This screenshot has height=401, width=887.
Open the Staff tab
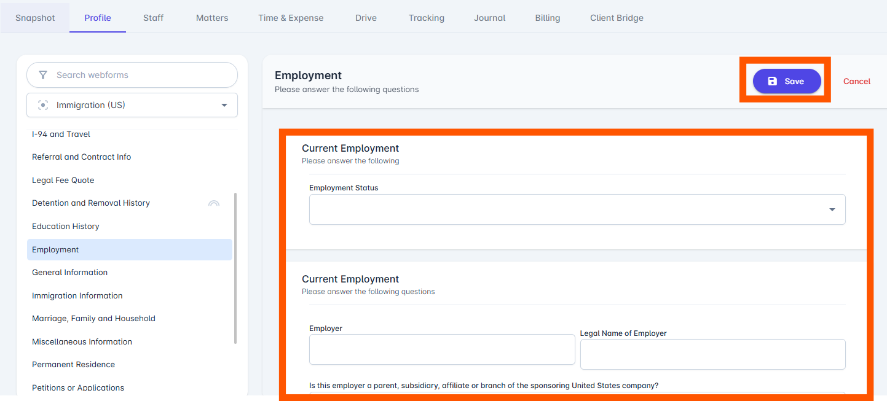154,18
